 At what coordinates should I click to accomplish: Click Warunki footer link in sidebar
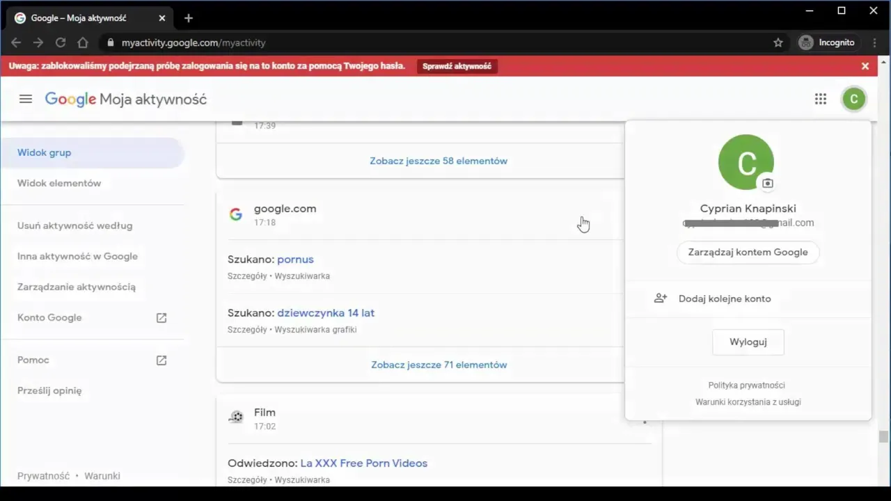point(102,476)
